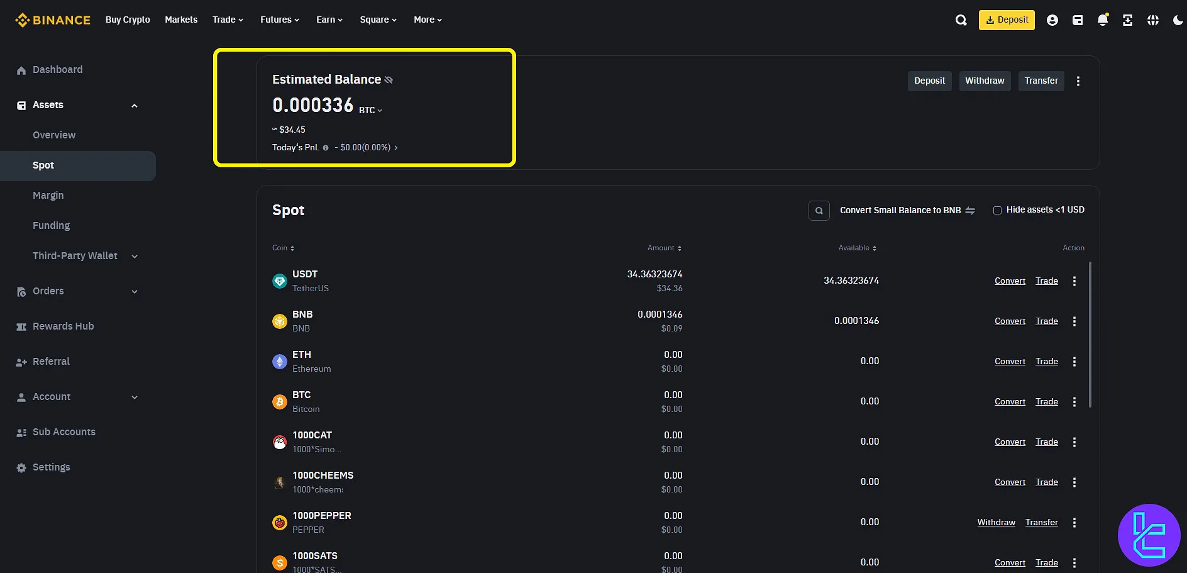1187x573 pixels.
Task: Click the Convert Small Balance swap icon
Action: [x=969, y=211]
